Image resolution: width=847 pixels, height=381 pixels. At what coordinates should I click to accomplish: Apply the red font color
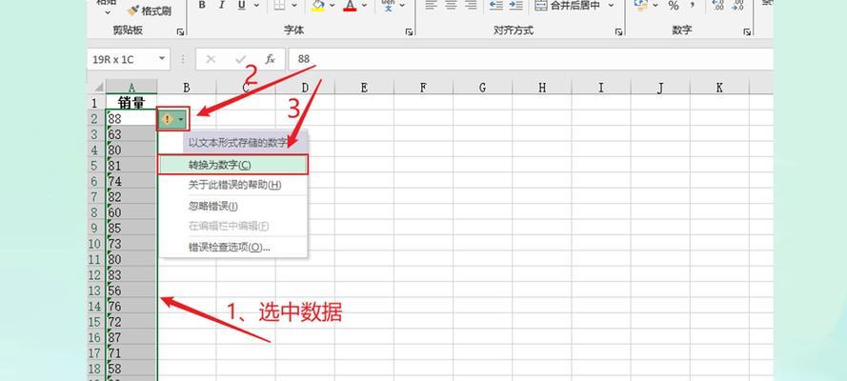350,6
